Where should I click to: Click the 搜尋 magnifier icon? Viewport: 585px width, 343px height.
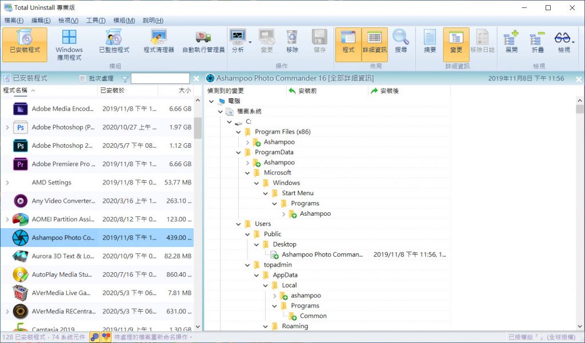tap(401, 43)
